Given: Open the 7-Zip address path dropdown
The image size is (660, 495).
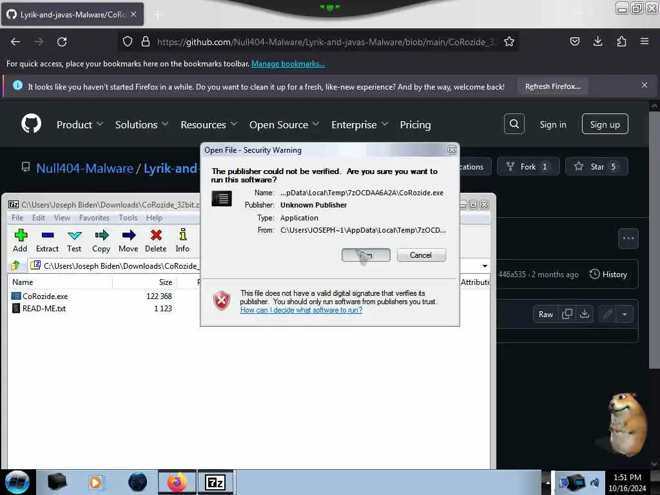Looking at the screenshot, I should [x=485, y=266].
